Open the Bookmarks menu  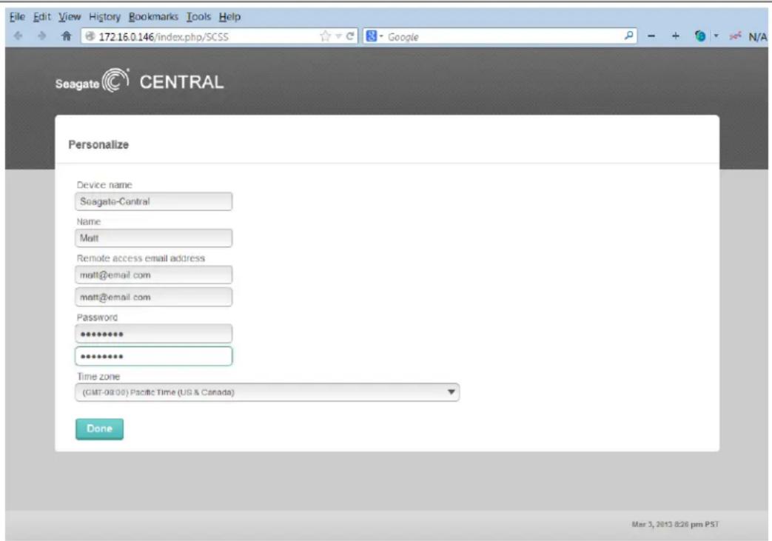coord(153,17)
